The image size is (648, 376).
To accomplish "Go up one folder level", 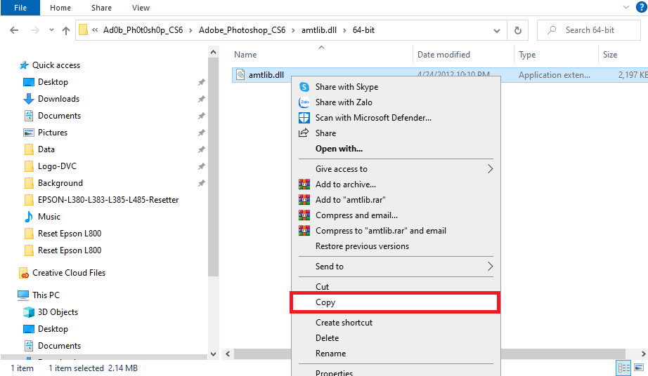I will tap(65, 30).
